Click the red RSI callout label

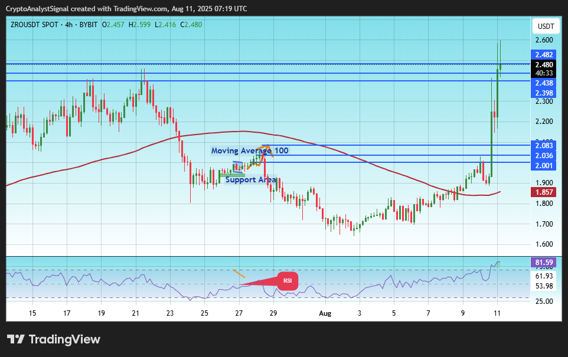click(288, 281)
